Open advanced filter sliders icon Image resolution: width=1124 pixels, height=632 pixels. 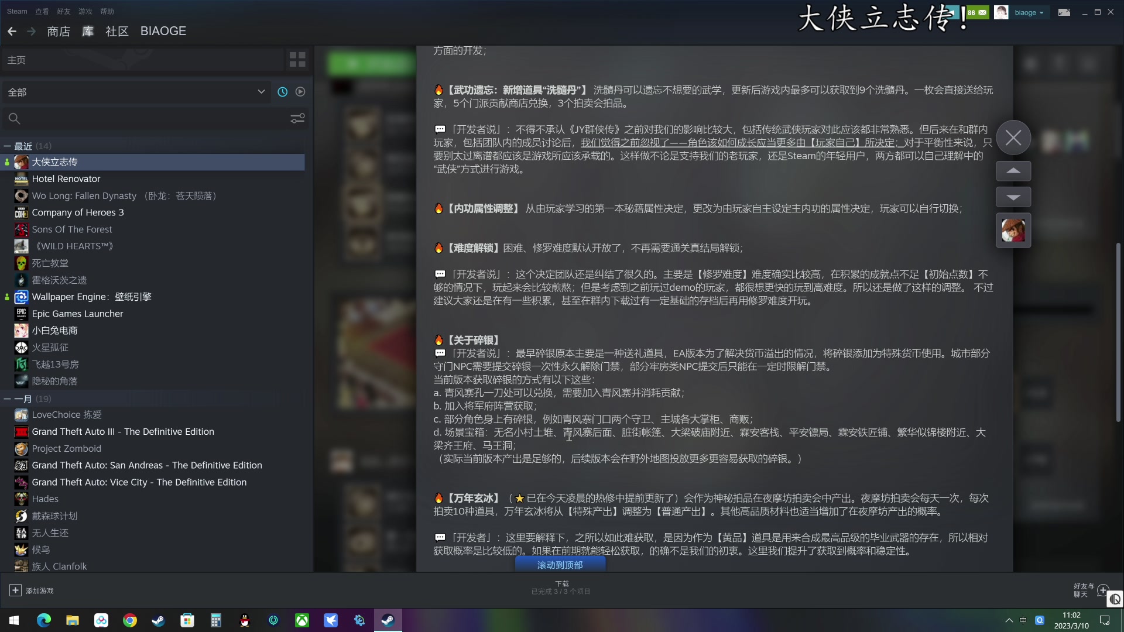(x=297, y=118)
